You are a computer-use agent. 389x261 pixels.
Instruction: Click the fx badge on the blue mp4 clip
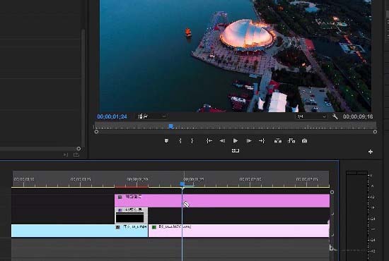tap(118, 227)
